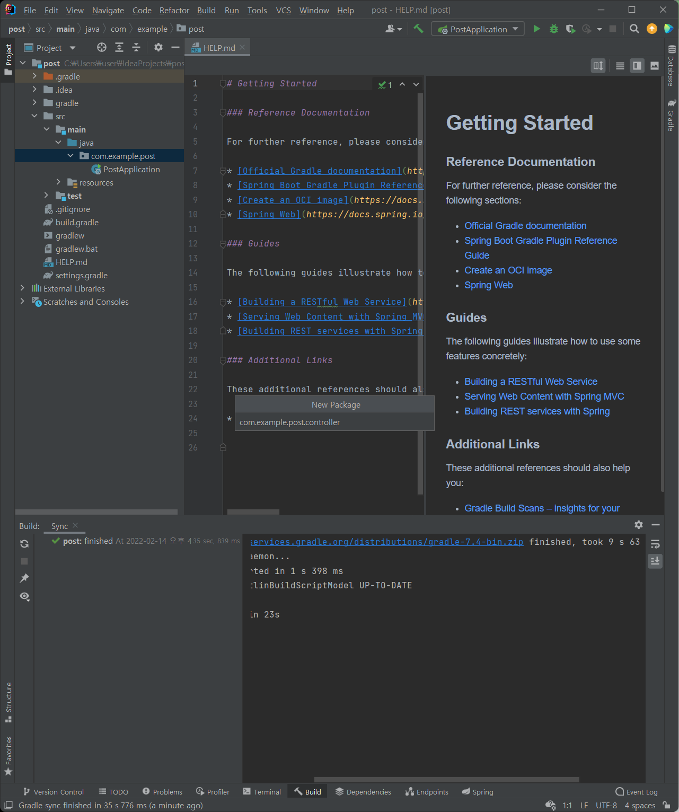Switch to editor and preview split view
The image size is (679, 812).
(637, 66)
